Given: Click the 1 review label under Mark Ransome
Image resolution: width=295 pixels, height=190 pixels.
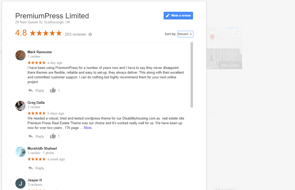Looking at the screenshot, I should click(34, 56).
